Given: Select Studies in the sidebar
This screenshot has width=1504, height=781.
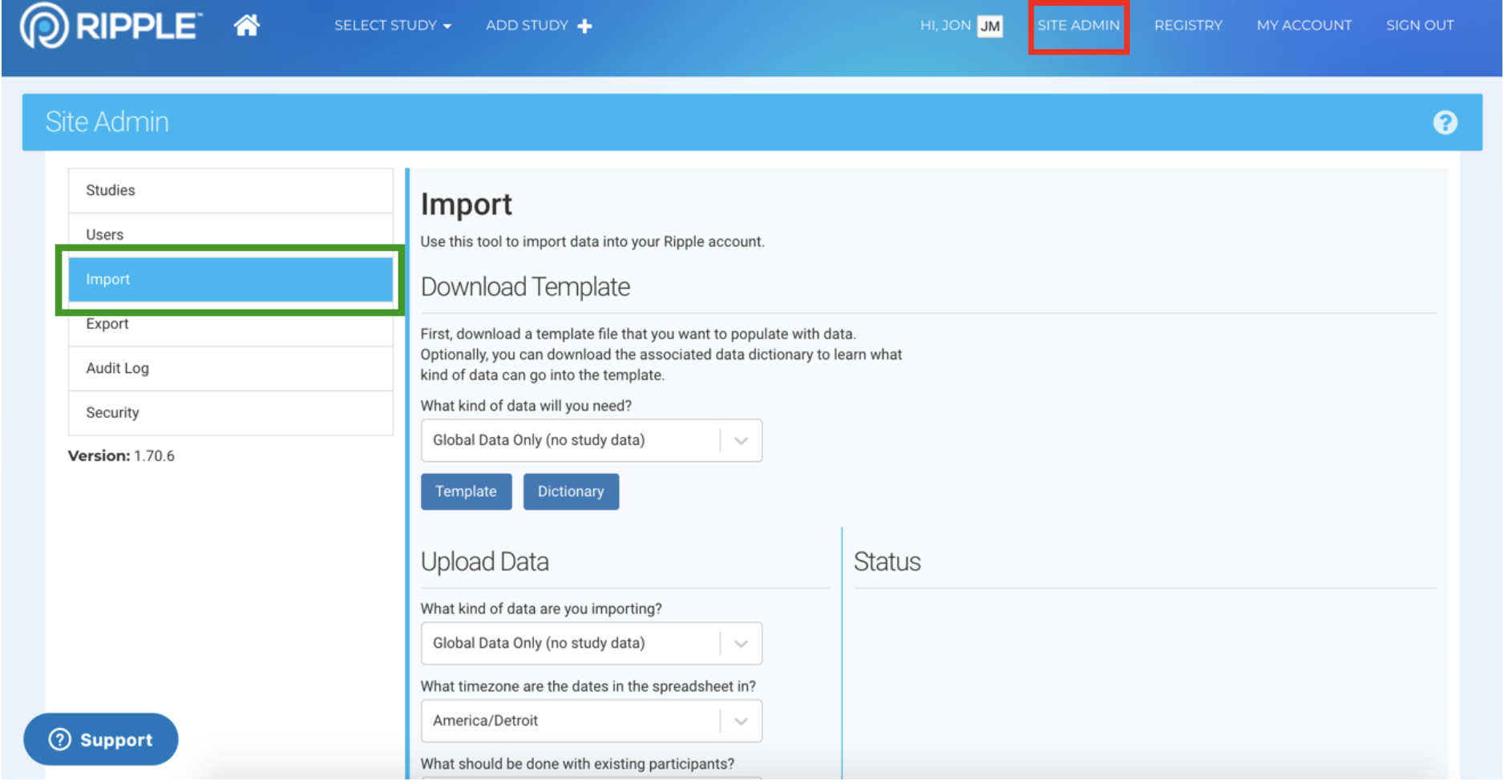Looking at the screenshot, I should coord(230,191).
